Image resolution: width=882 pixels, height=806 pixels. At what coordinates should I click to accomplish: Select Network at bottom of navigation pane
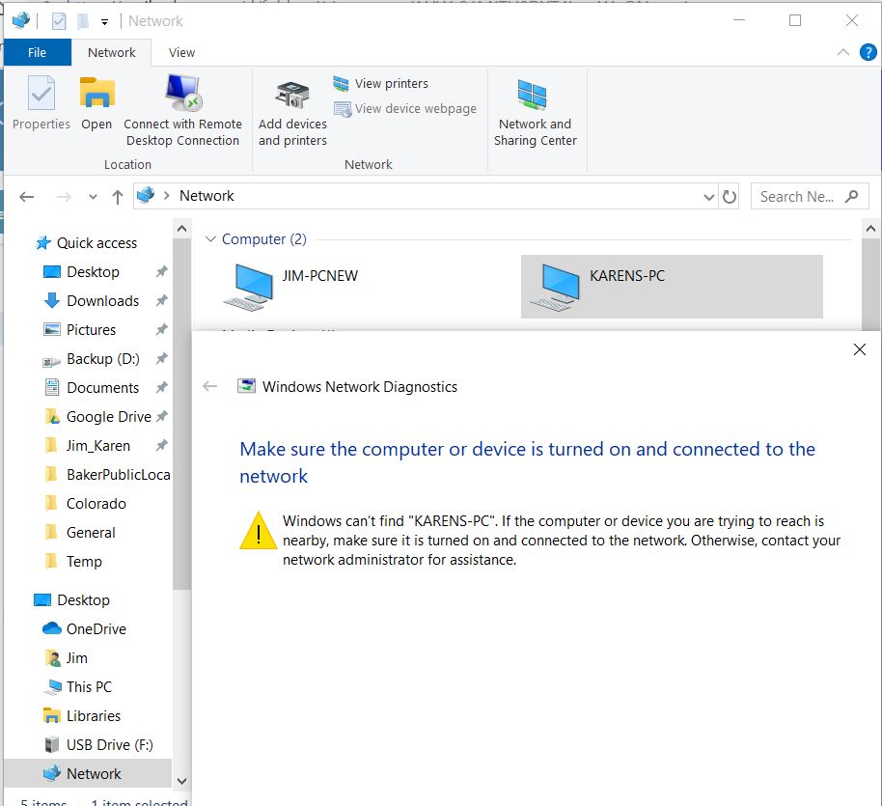(87, 773)
